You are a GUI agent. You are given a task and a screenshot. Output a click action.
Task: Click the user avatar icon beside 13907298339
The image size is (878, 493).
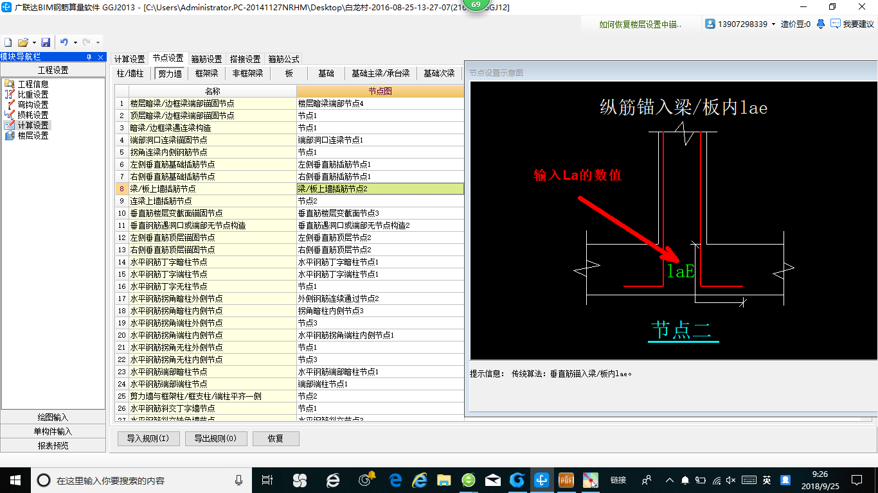710,24
